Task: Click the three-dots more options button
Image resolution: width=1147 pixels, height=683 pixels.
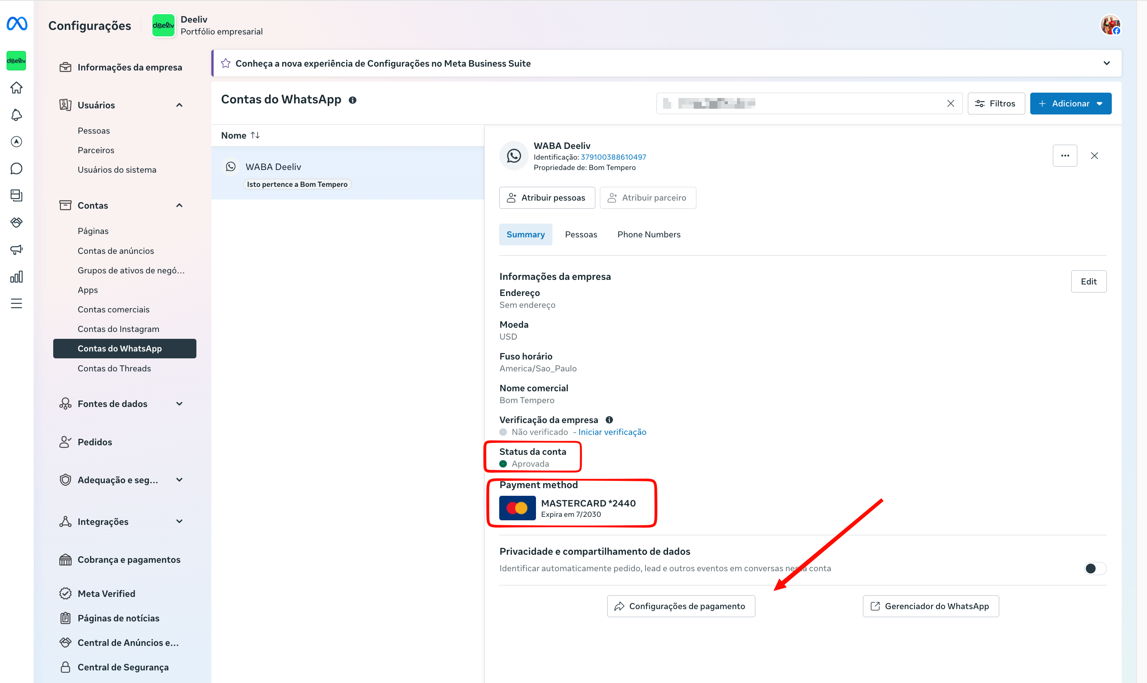Action: (1065, 155)
